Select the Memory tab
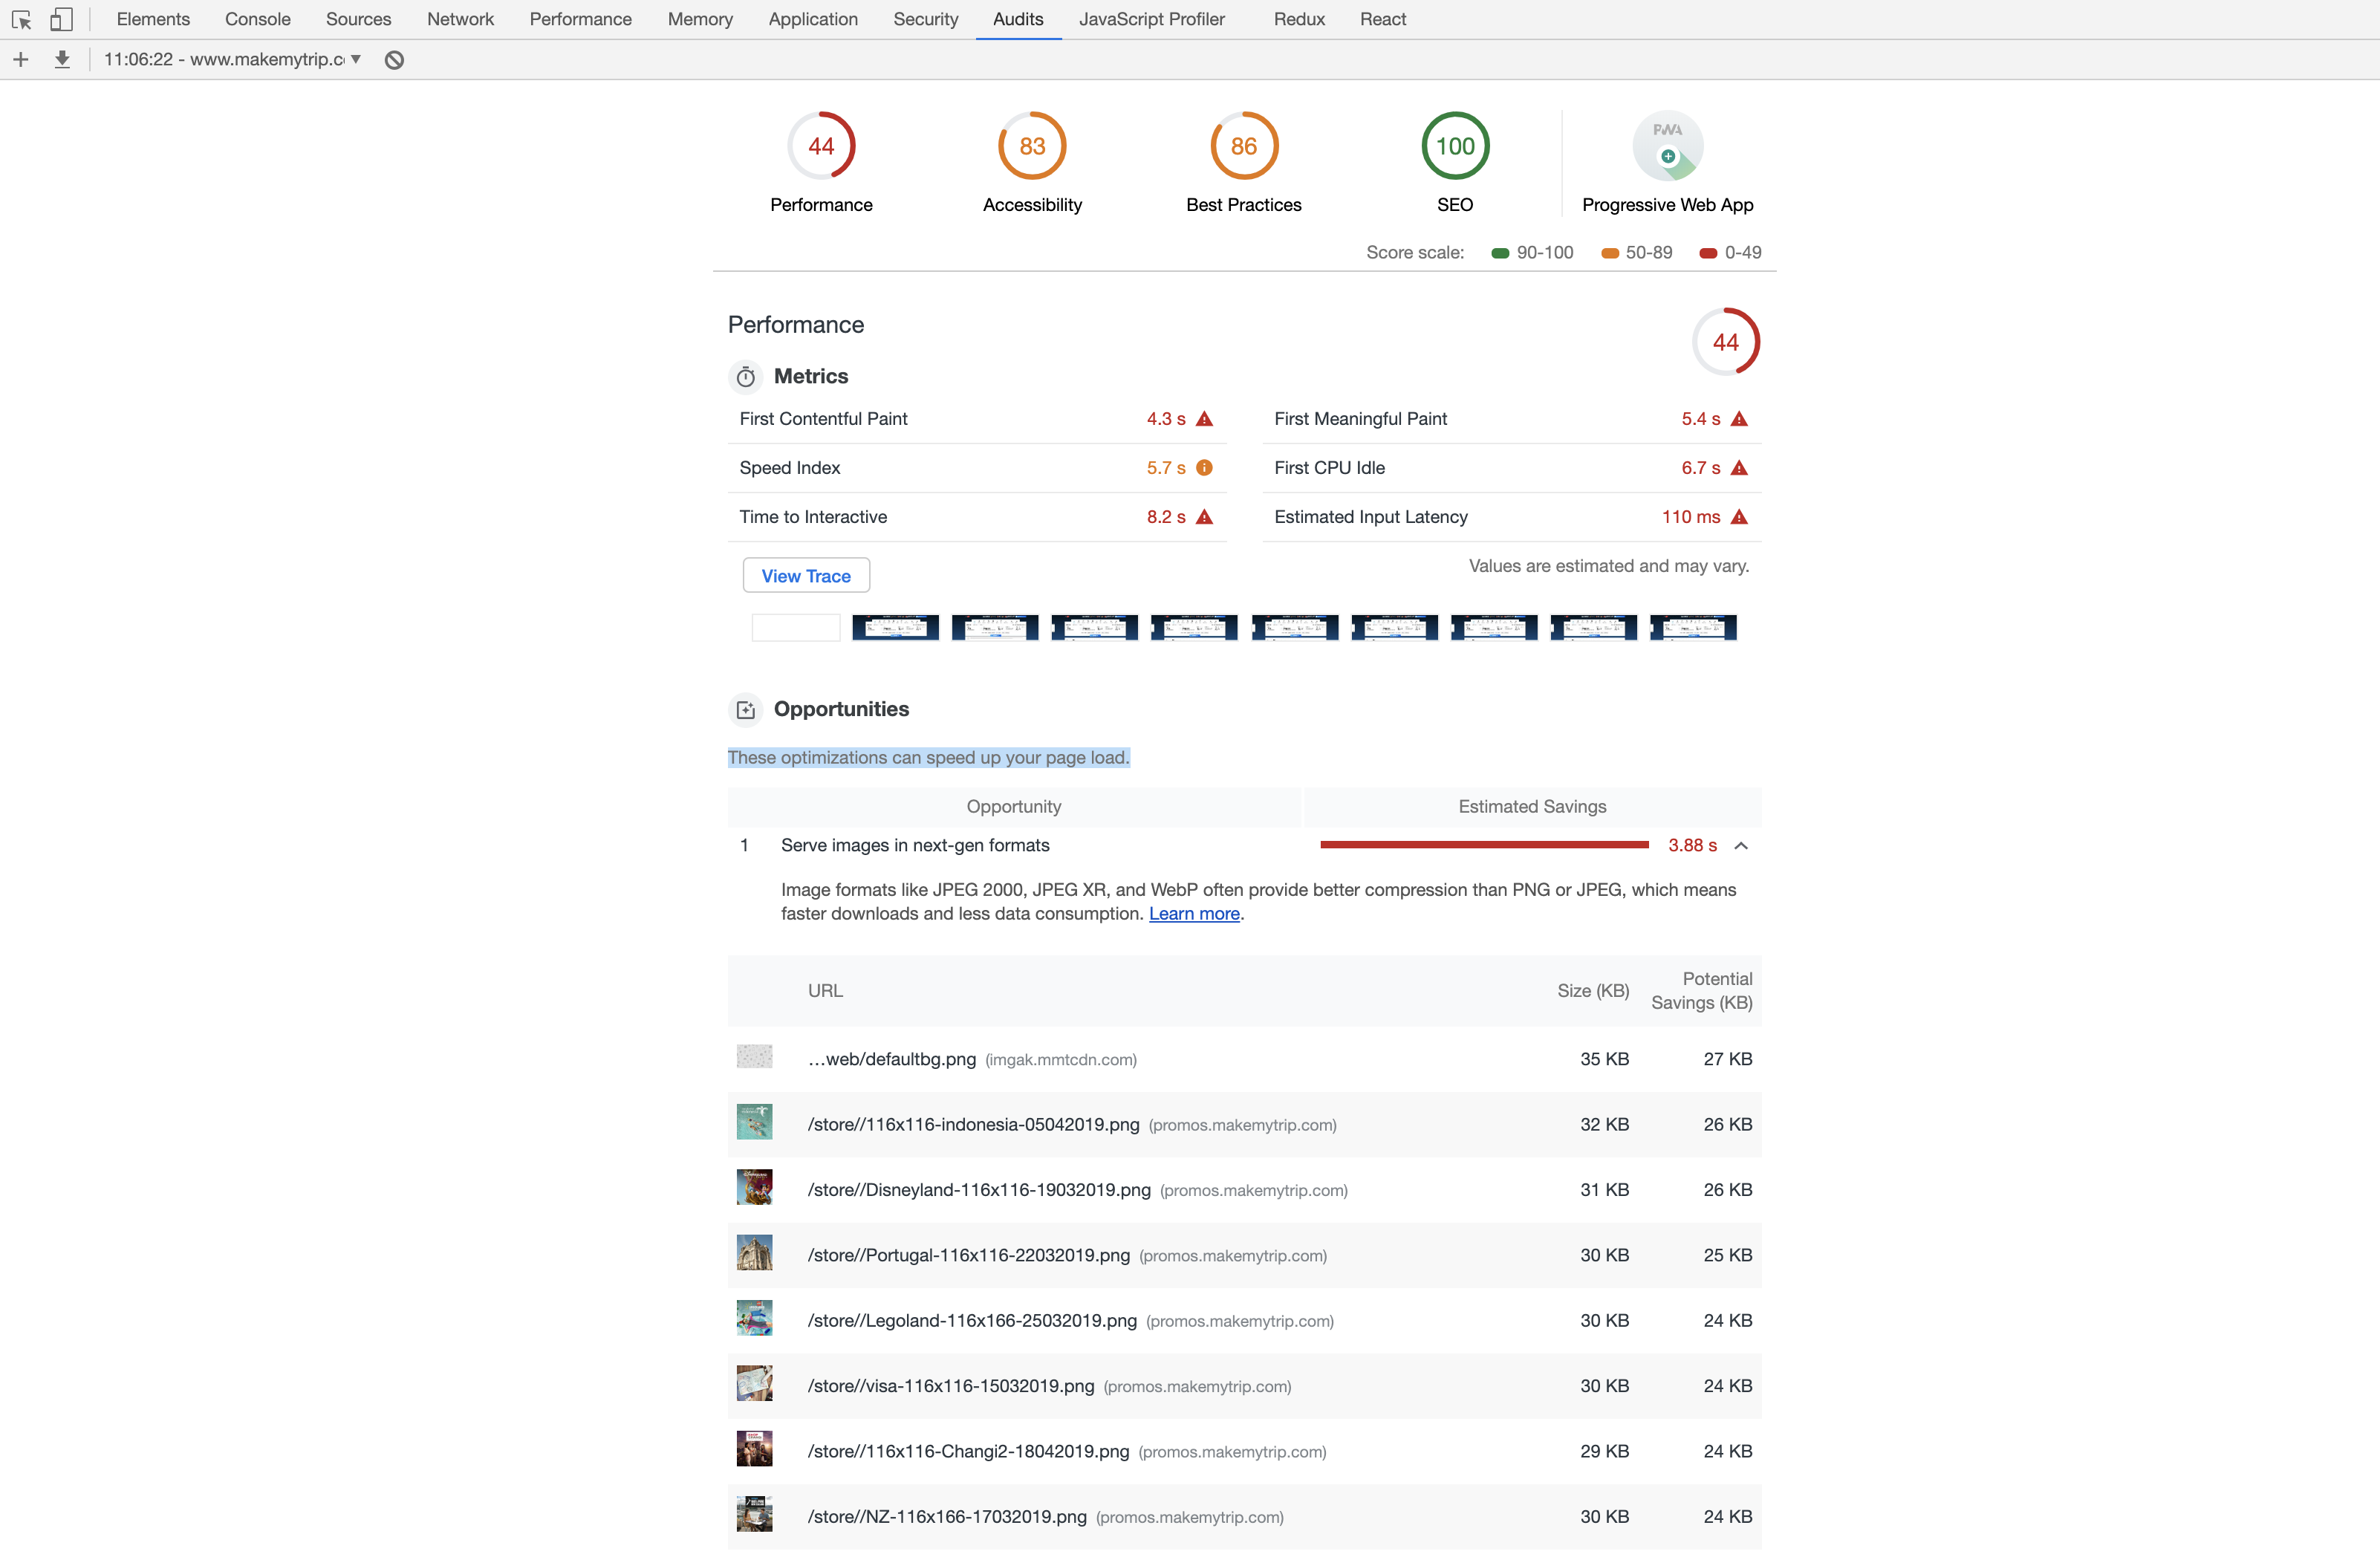The image size is (2380, 1560). click(699, 19)
